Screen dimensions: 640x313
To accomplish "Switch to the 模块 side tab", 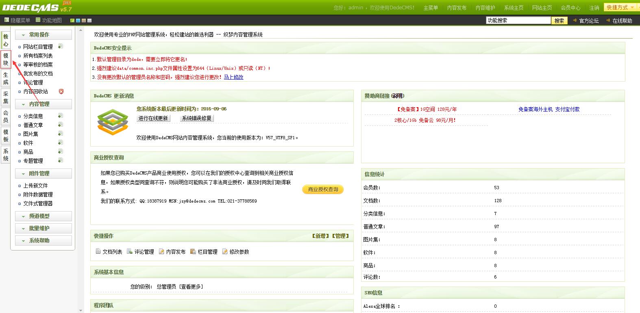I will pyautogui.click(x=6, y=59).
